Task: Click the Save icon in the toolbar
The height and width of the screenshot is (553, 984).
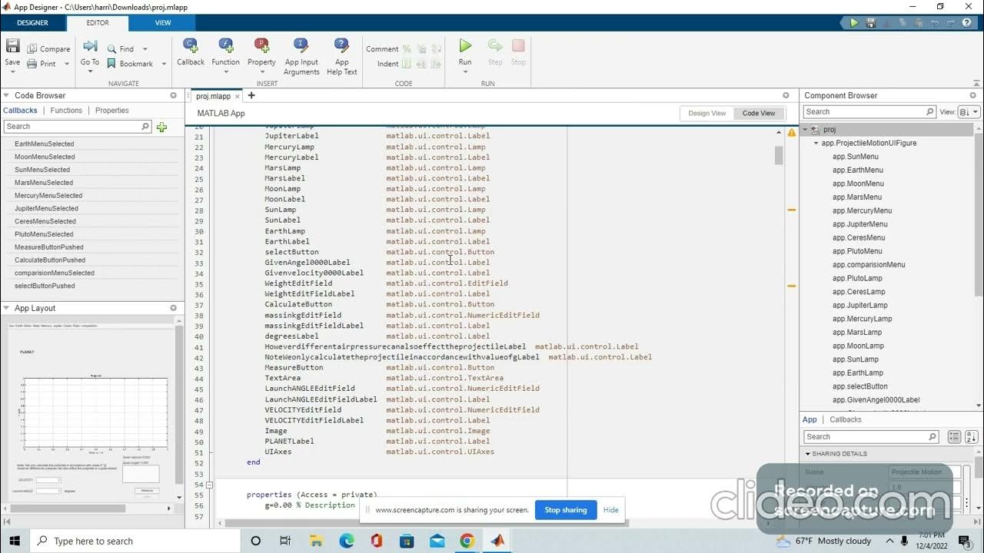Action: [x=12, y=46]
